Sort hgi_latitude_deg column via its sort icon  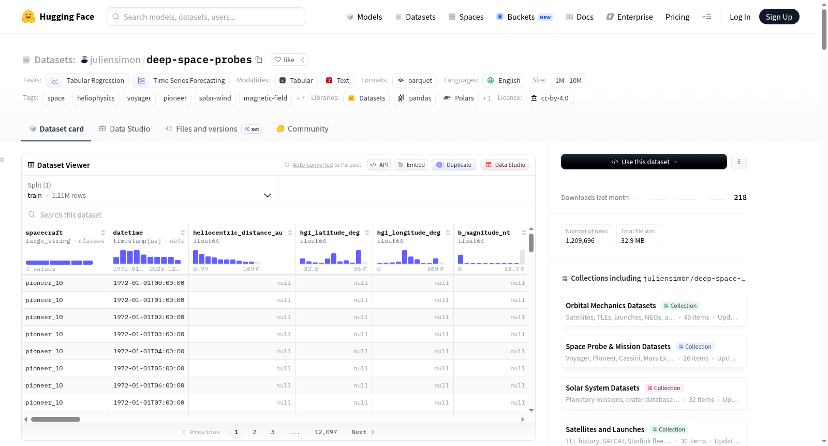pos(367,233)
